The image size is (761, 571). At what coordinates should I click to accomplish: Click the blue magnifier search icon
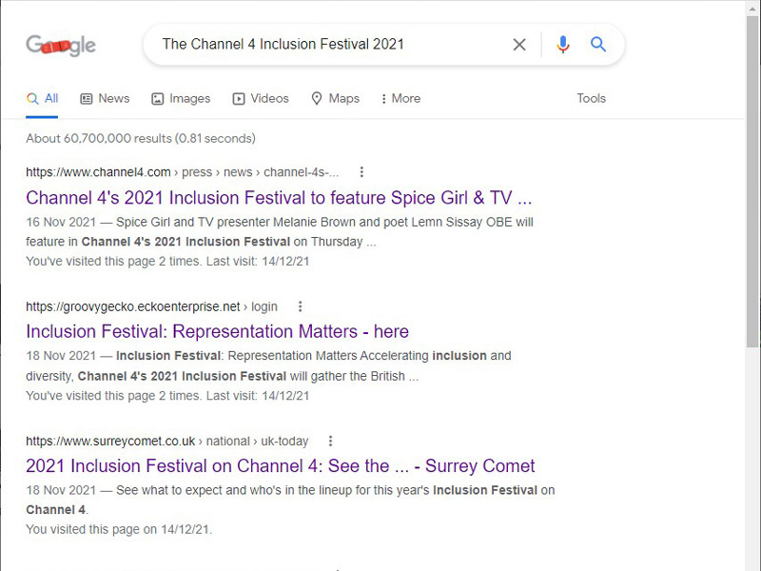(x=598, y=45)
